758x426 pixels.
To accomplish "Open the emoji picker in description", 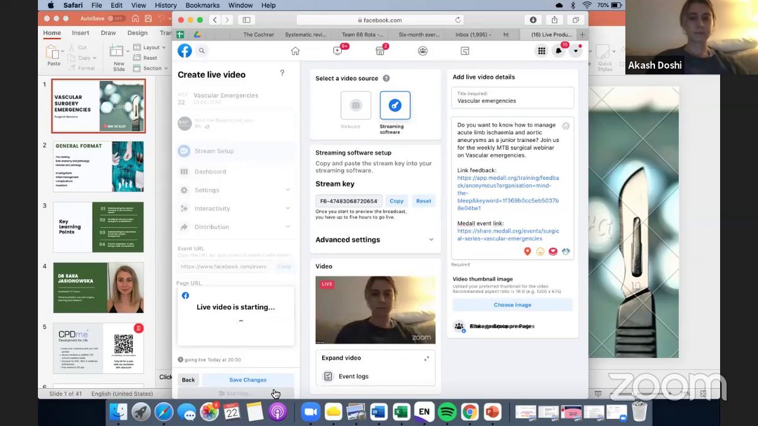I will [x=565, y=126].
